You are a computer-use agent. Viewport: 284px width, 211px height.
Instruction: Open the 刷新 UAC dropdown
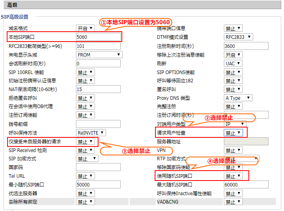click(233, 64)
